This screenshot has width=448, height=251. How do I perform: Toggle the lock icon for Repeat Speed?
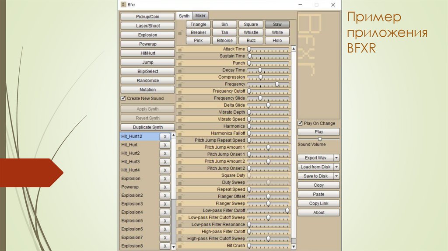click(181, 190)
